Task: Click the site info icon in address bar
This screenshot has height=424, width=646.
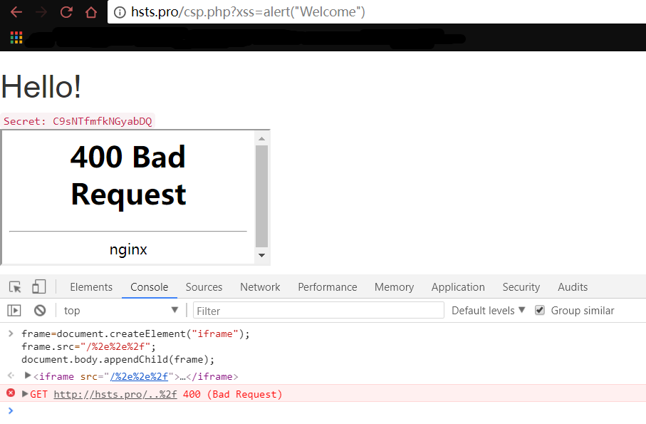Action: tap(120, 12)
